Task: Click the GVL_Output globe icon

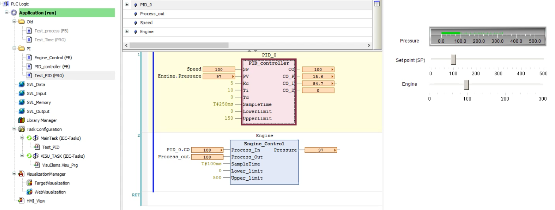Action: click(22, 112)
